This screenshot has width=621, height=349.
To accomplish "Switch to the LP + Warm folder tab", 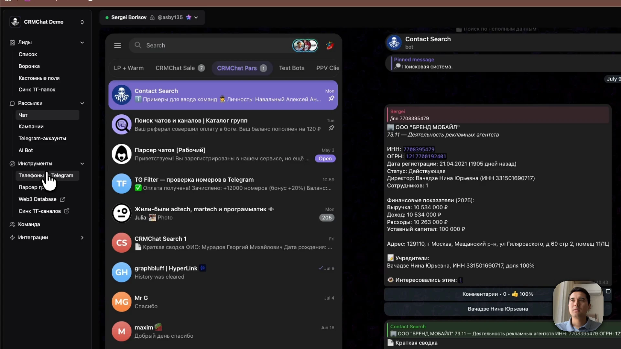I will pyautogui.click(x=129, y=68).
